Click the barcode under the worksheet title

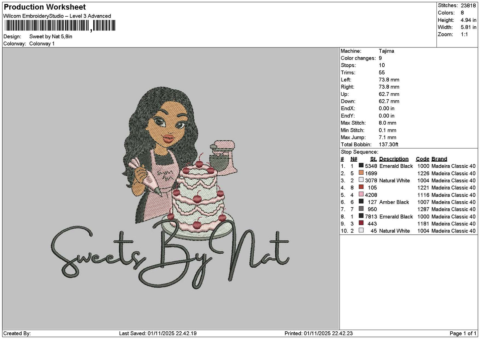(60, 26)
